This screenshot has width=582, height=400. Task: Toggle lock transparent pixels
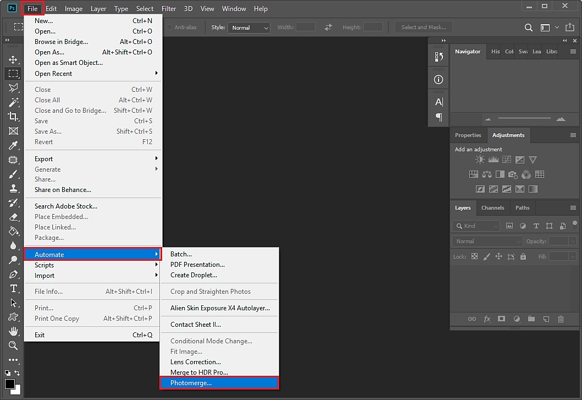tap(474, 256)
